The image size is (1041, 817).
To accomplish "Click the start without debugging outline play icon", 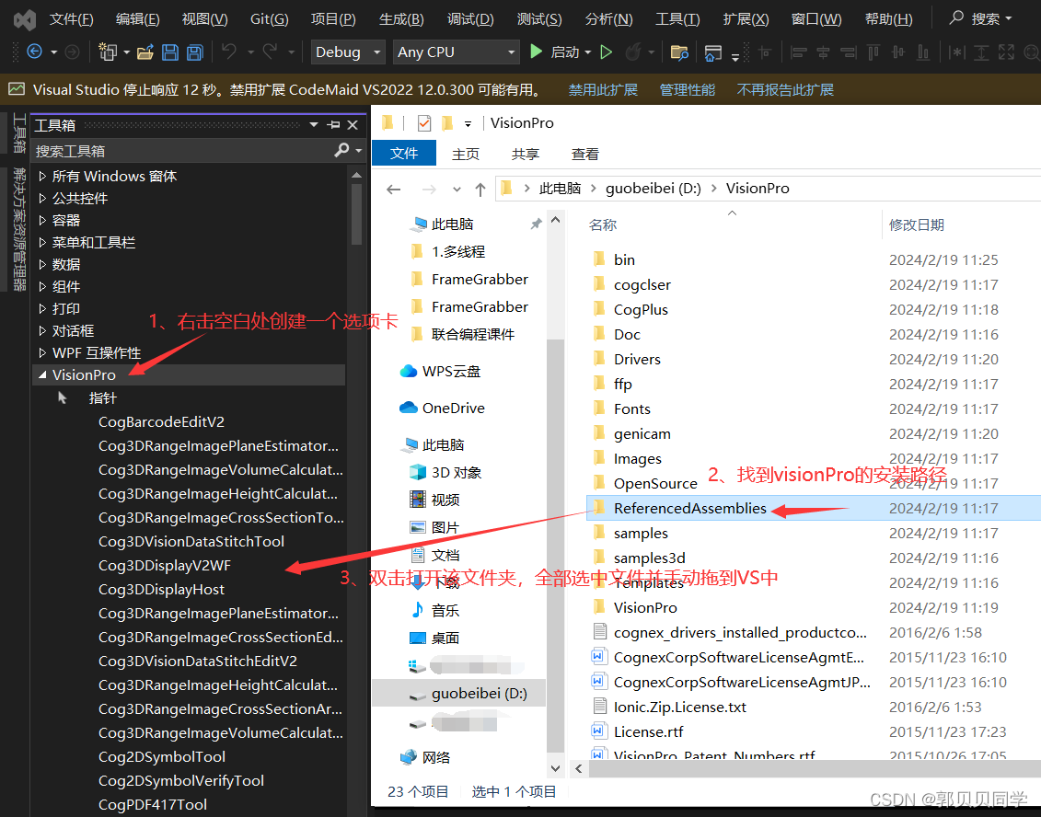I will point(607,52).
